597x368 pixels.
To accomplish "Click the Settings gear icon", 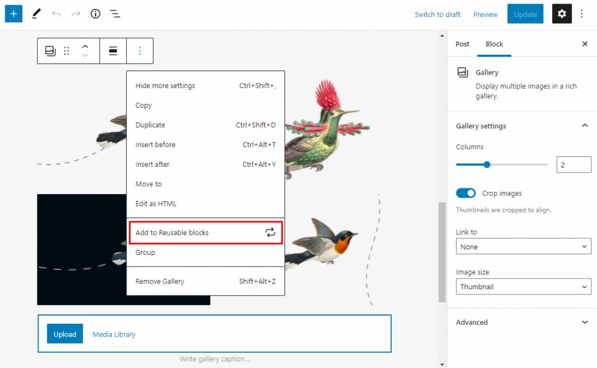I will (562, 14).
